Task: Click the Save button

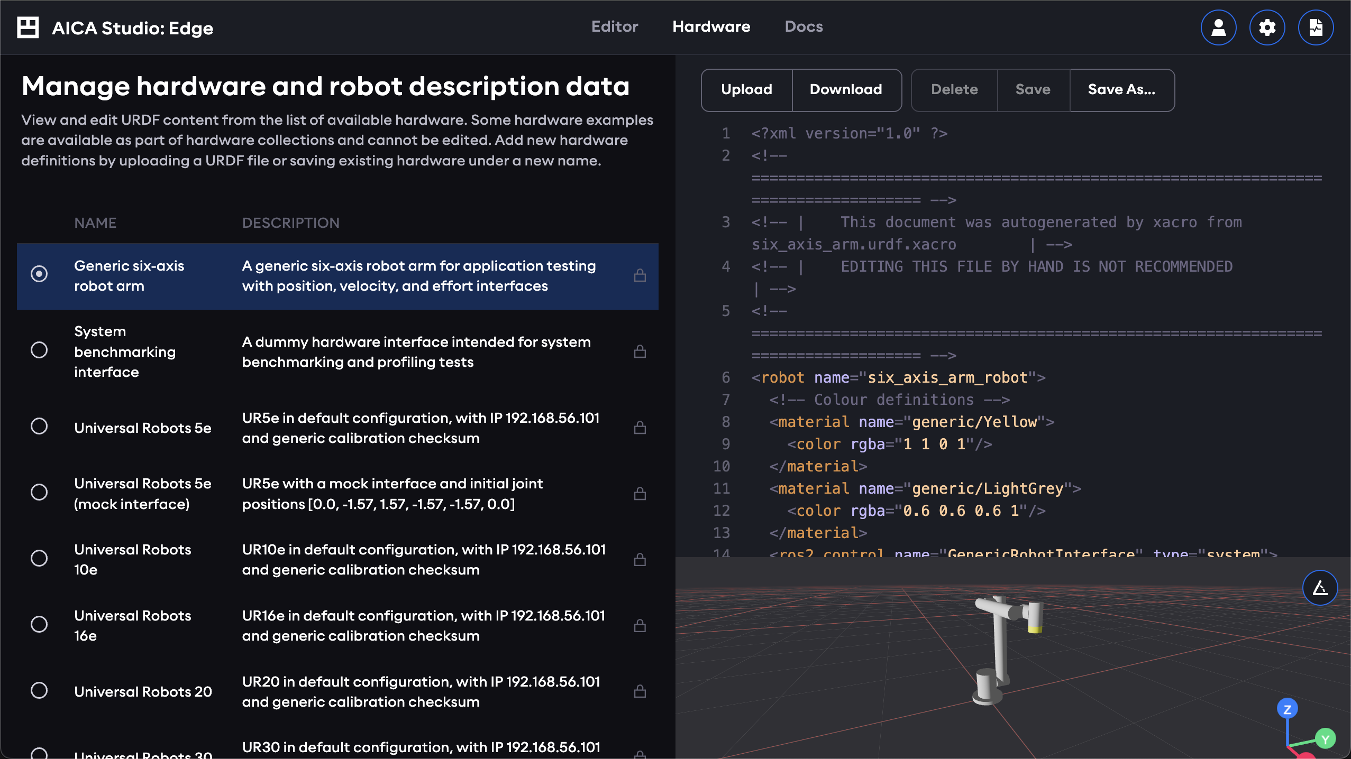Action: (x=1033, y=89)
